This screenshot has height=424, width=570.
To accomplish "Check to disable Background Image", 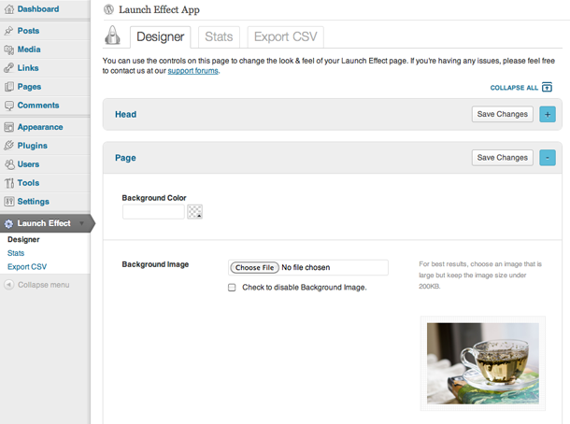I will 232,288.
